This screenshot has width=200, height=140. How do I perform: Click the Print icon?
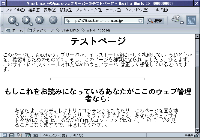(176, 19)
